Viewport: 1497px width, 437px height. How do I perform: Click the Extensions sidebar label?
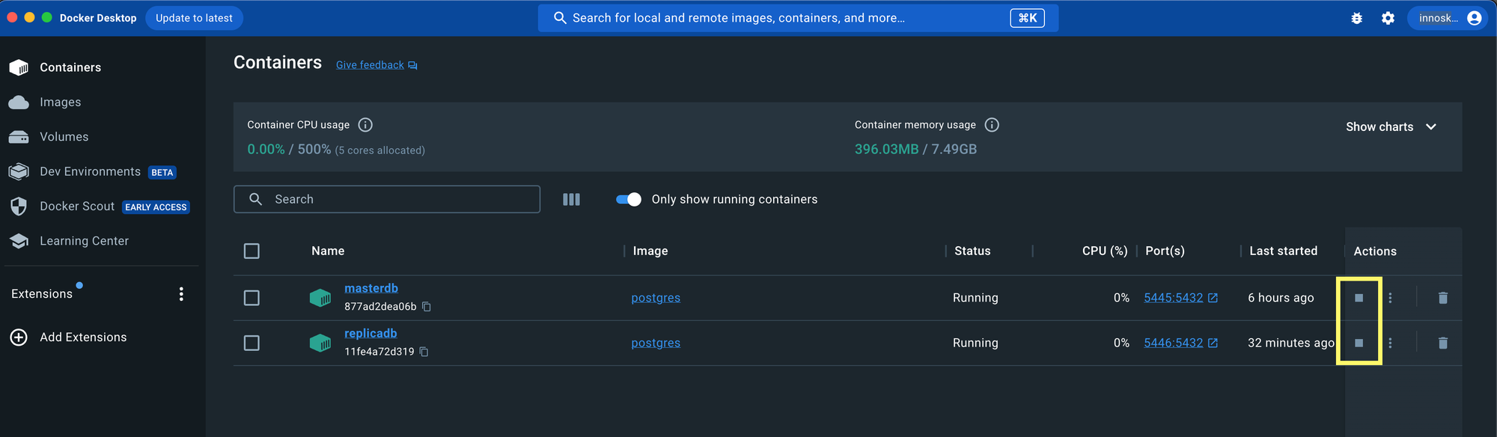click(x=42, y=294)
